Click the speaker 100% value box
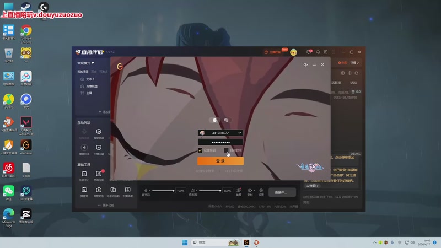Screen dimensions: 441x248 click(x=227, y=191)
